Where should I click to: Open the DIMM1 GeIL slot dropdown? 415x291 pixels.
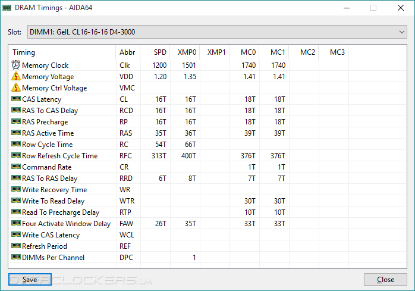217,32
